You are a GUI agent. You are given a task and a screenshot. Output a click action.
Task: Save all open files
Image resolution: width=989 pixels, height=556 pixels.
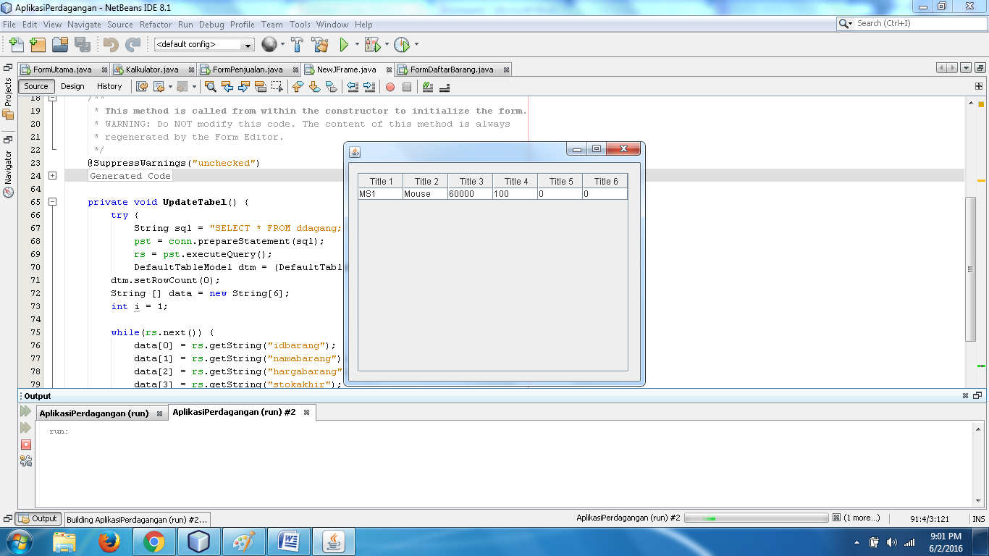point(81,45)
